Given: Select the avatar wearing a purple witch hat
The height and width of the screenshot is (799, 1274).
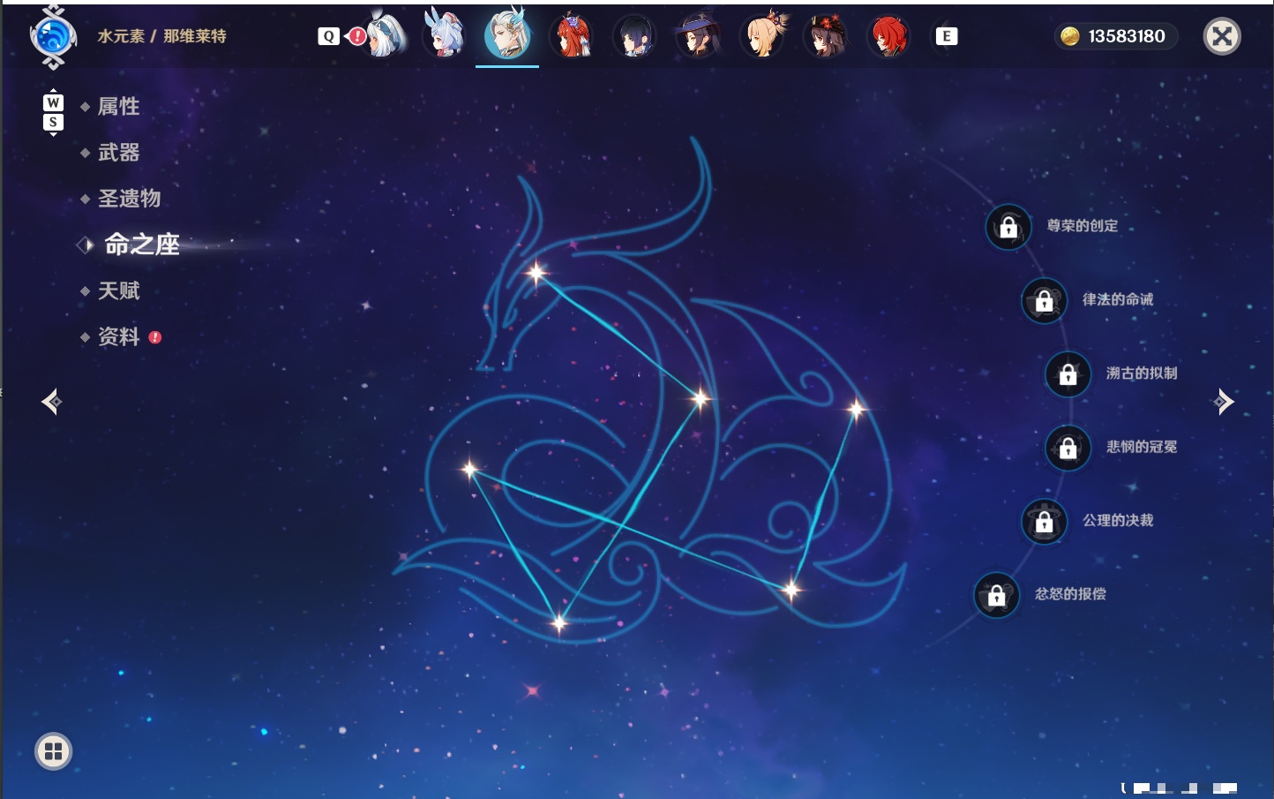Looking at the screenshot, I should click(x=698, y=36).
